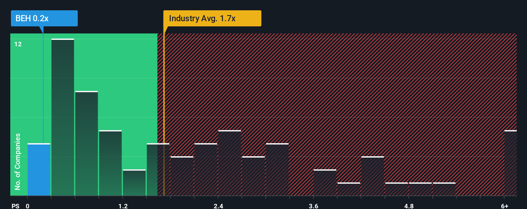Click the third histogram bar in green zone

[x=86, y=143]
